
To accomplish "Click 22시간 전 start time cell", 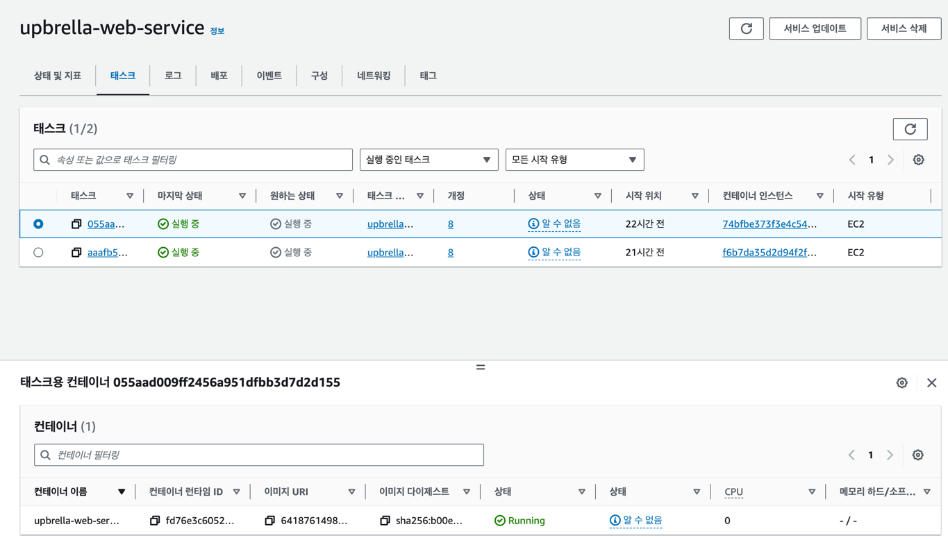I will pyautogui.click(x=645, y=224).
